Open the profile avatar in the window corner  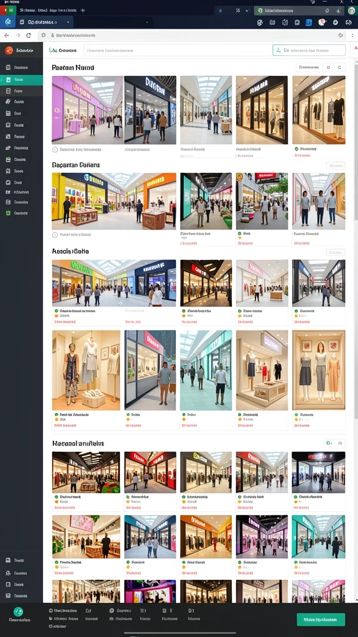pos(352,11)
